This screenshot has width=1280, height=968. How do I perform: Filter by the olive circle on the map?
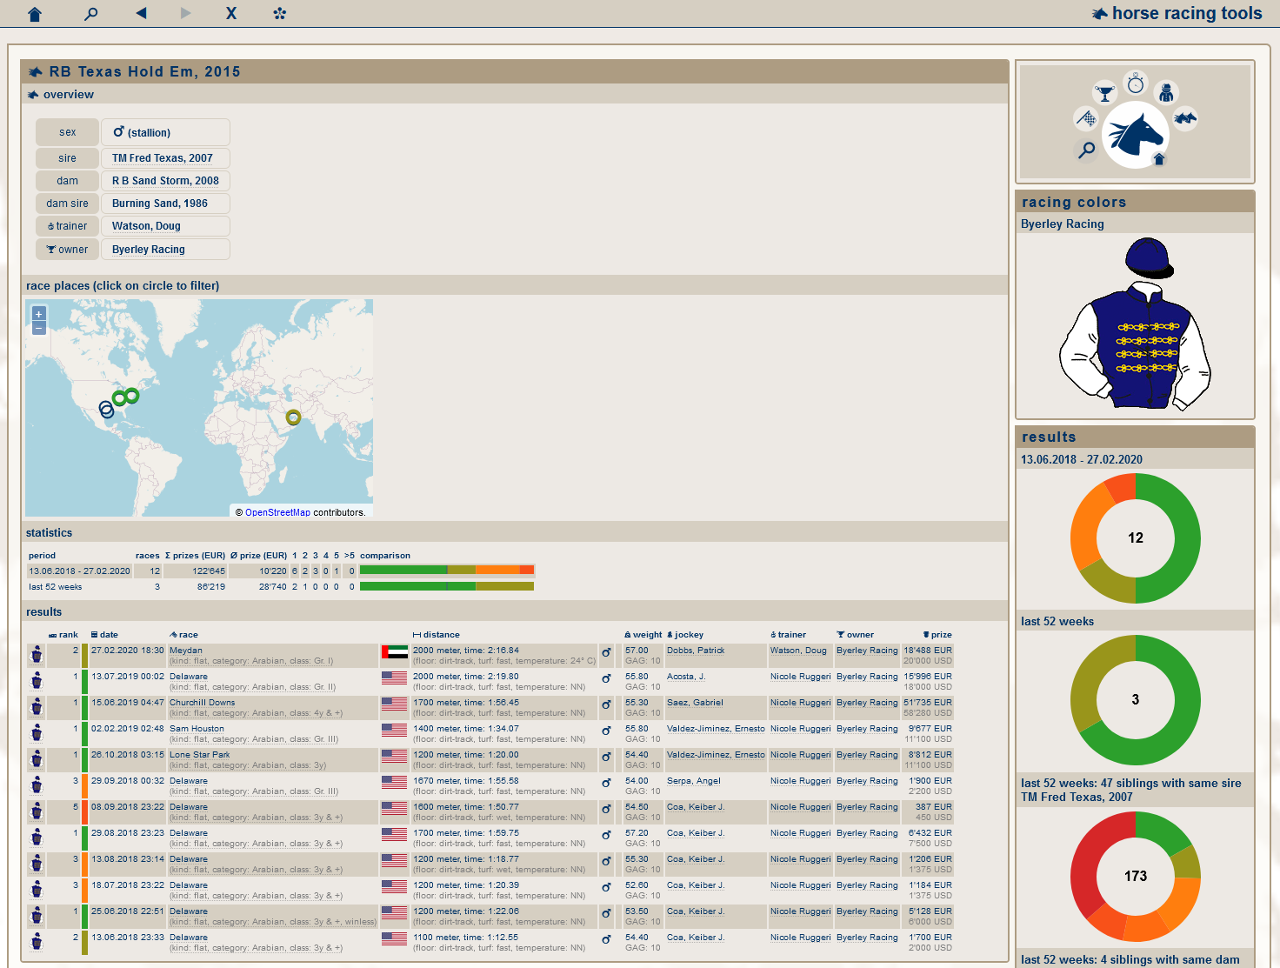pos(293,417)
